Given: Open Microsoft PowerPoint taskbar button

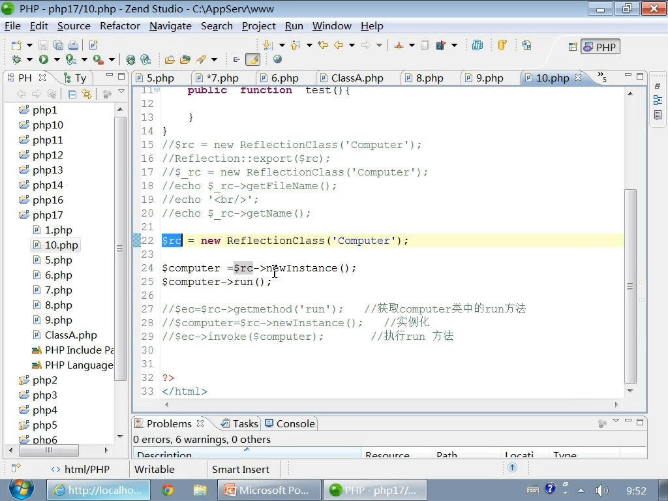Looking at the screenshot, I should pyautogui.click(x=269, y=491).
